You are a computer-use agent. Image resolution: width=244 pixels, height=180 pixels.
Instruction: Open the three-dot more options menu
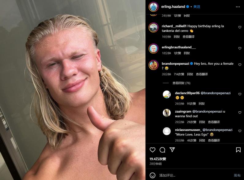(238, 7)
